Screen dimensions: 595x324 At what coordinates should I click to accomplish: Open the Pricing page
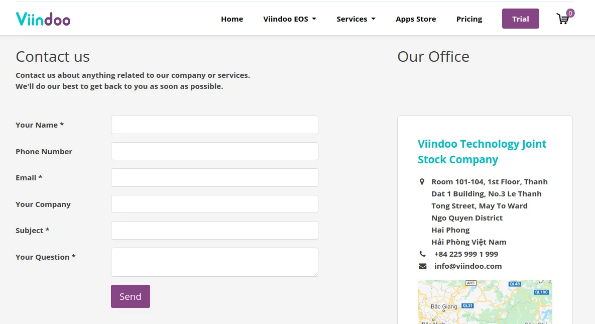pyautogui.click(x=469, y=19)
